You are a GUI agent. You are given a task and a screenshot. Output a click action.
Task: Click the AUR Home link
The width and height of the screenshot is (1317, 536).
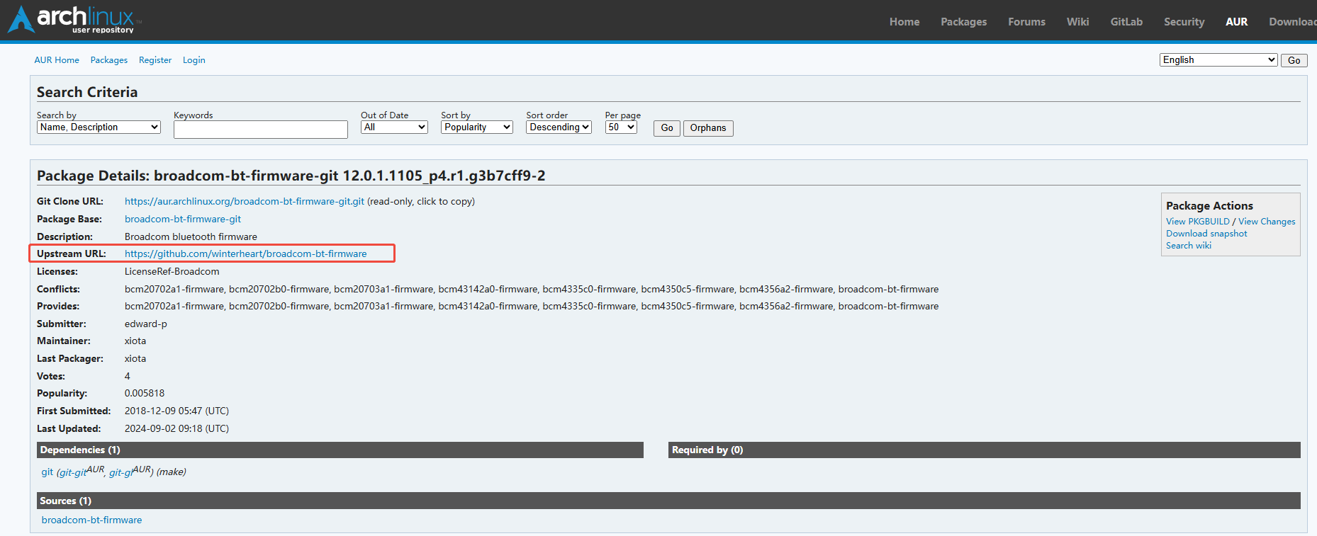click(x=57, y=60)
